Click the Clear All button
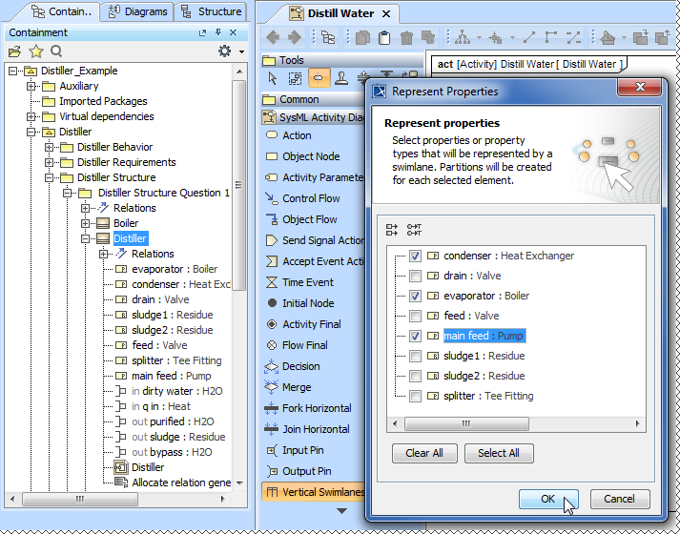 tap(424, 453)
